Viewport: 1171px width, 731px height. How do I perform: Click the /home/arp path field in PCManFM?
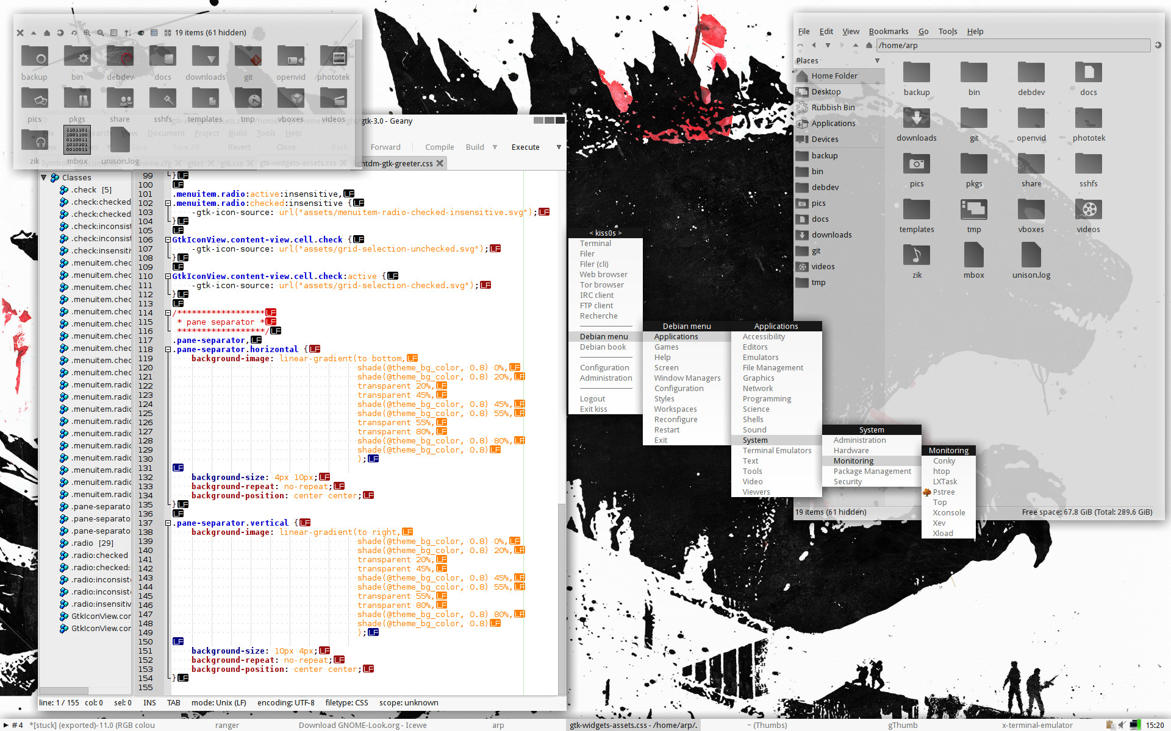pyautogui.click(x=1012, y=46)
